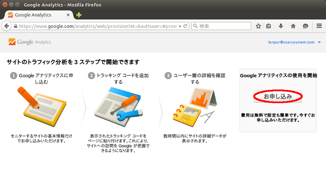Screen dimensions: 326x182
Task: Open a new tab with the plus icon
Action: click(79, 15)
